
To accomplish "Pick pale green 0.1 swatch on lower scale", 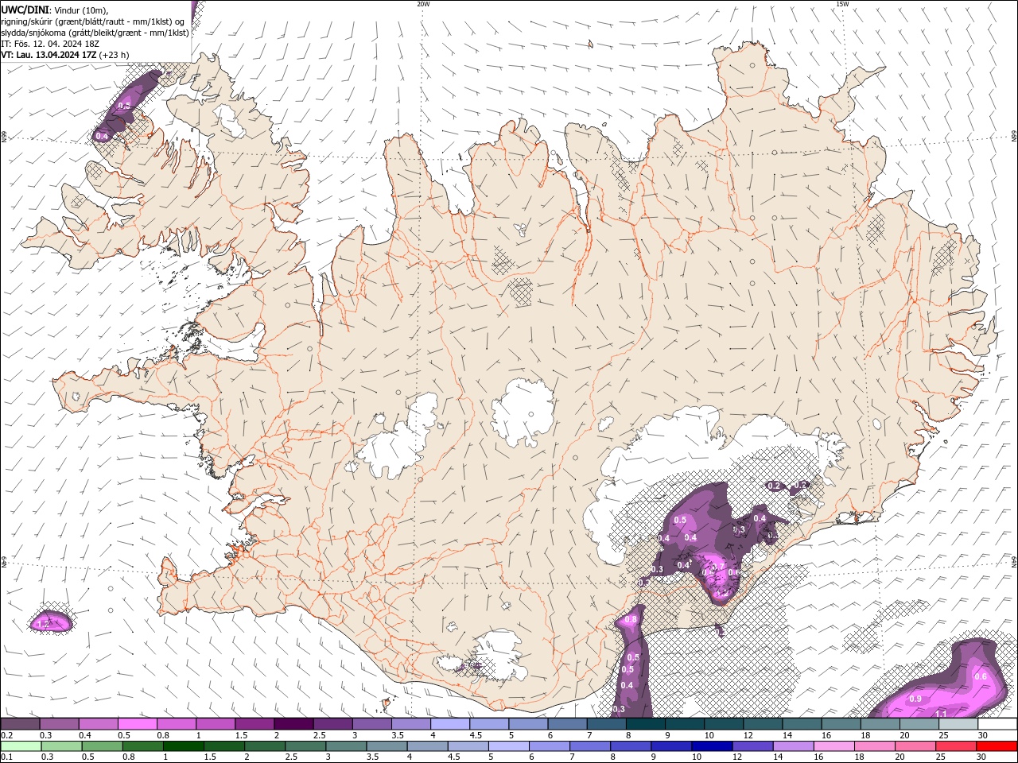I will tap(21, 746).
